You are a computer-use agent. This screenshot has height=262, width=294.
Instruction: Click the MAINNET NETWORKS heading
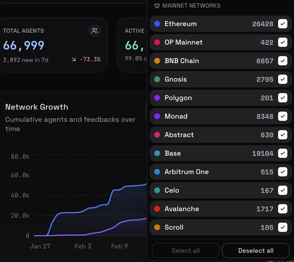[191, 5]
